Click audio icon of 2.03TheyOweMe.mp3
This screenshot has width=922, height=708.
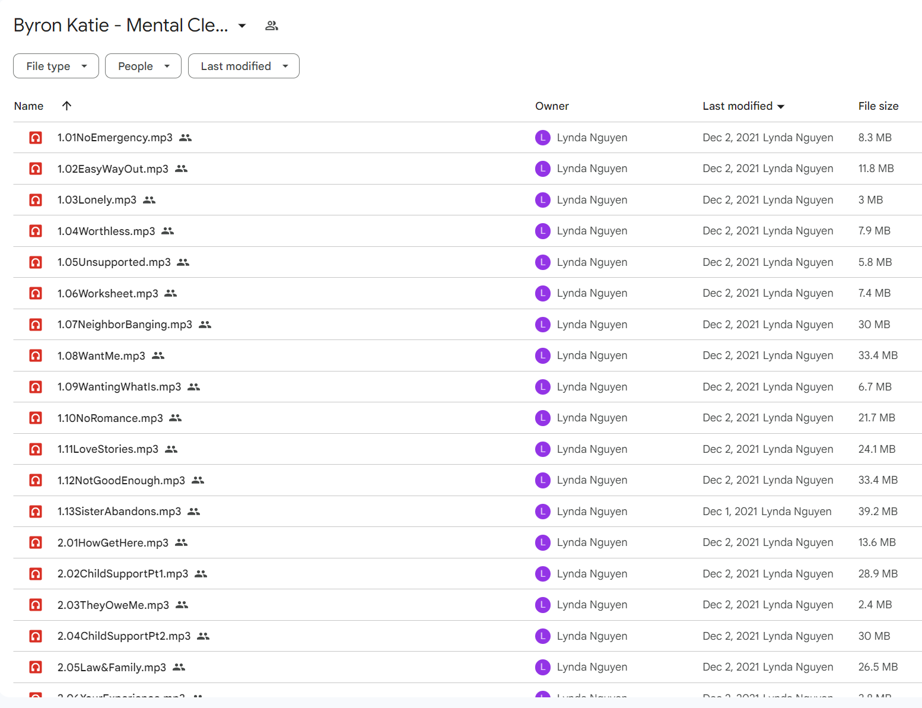(36, 605)
